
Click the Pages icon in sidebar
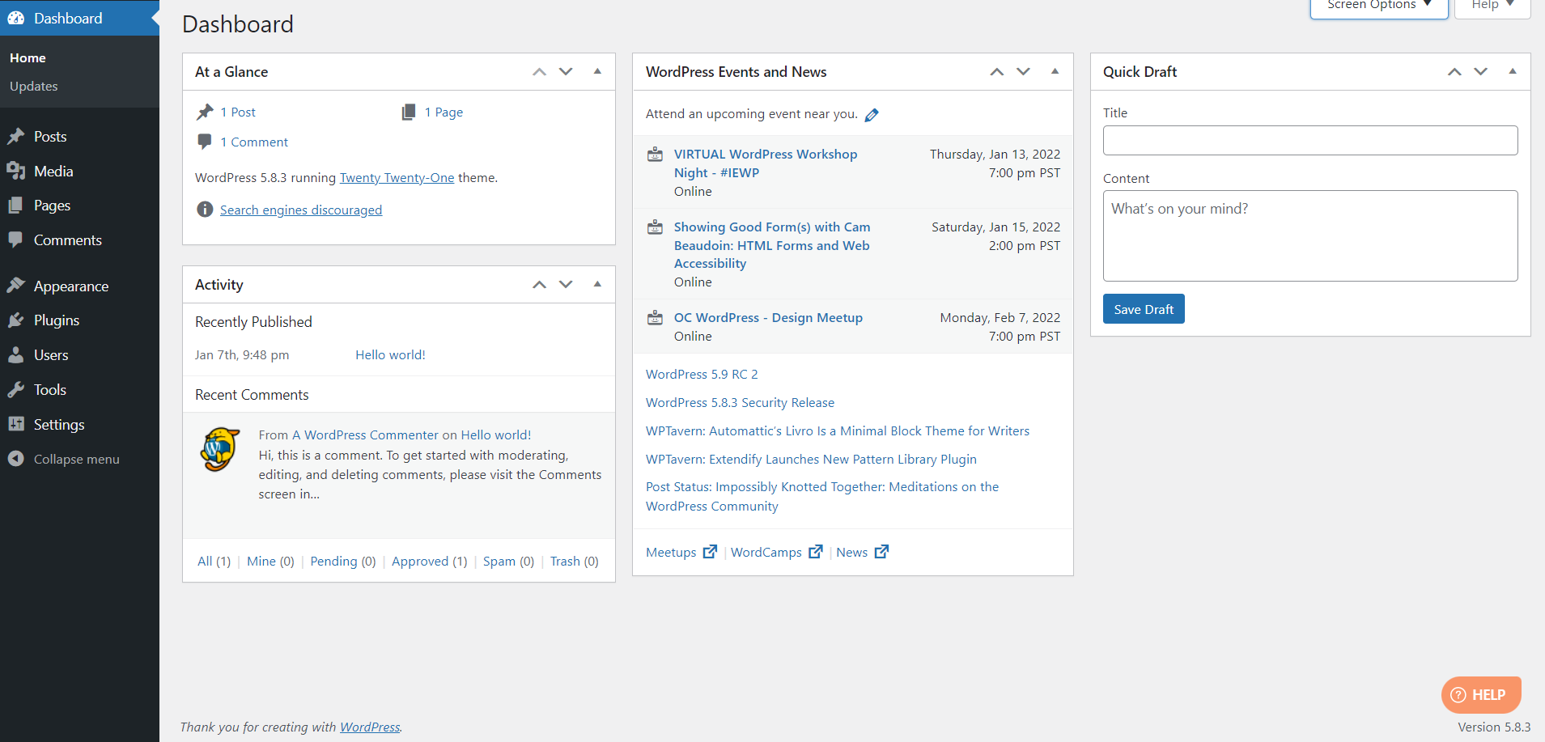coord(16,206)
